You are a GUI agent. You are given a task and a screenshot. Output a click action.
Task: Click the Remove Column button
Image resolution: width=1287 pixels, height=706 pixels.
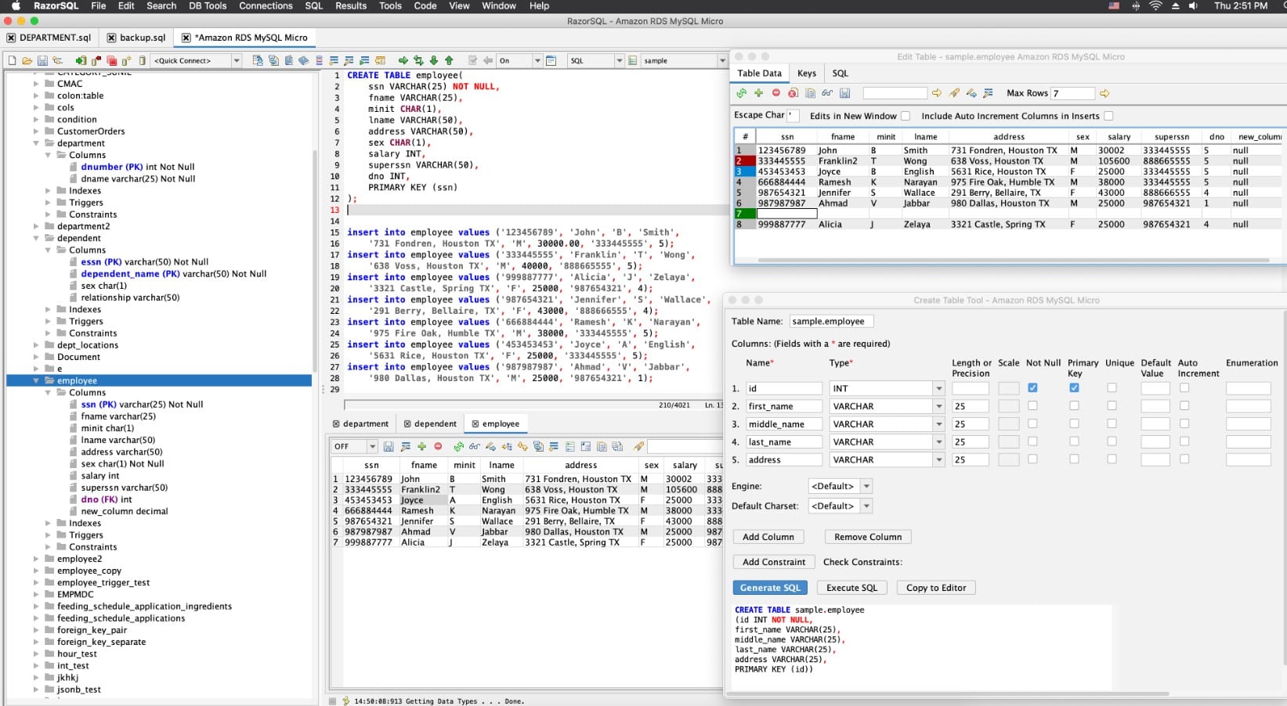867,537
